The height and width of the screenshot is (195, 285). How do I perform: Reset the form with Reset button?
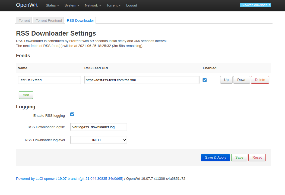coord(257,158)
